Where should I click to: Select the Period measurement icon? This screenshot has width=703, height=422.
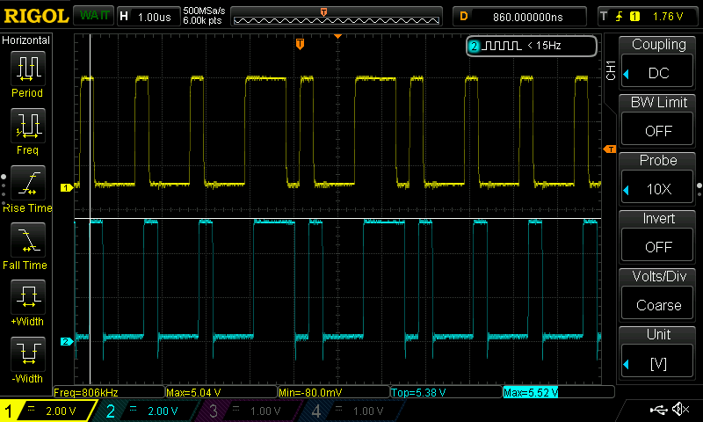(27, 68)
